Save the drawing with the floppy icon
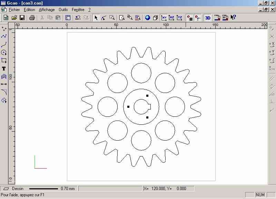Image resolution: width=276 pixels, height=199 pixels. [x=22, y=18]
